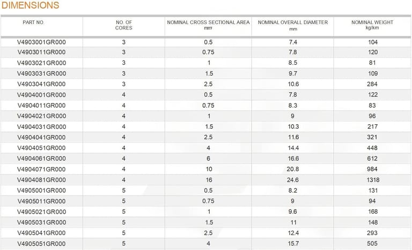
Task: Select the Nominal Weight kg/km header
Action: 372,22
